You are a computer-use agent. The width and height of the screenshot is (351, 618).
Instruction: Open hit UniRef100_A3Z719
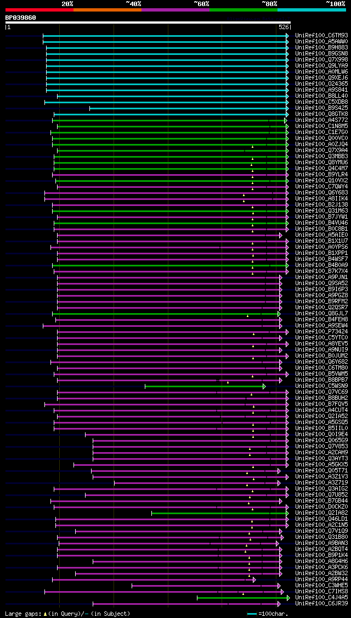[321, 483]
